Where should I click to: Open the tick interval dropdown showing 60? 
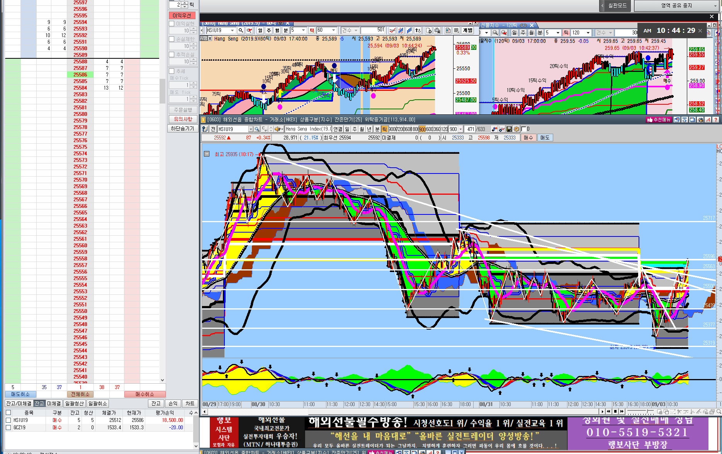coord(334,30)
